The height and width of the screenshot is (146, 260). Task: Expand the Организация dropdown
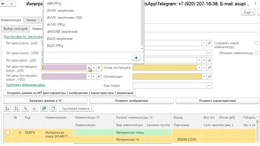tap(204, 77)
